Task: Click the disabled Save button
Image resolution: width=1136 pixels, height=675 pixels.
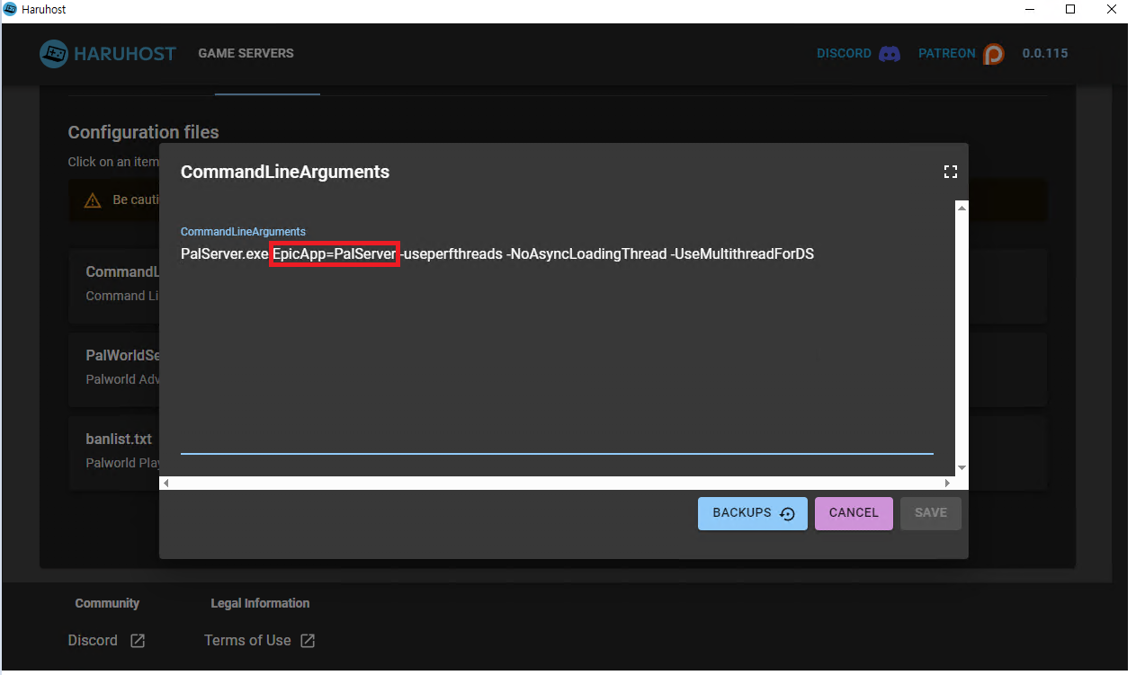Action: click(x=931, y=513)
